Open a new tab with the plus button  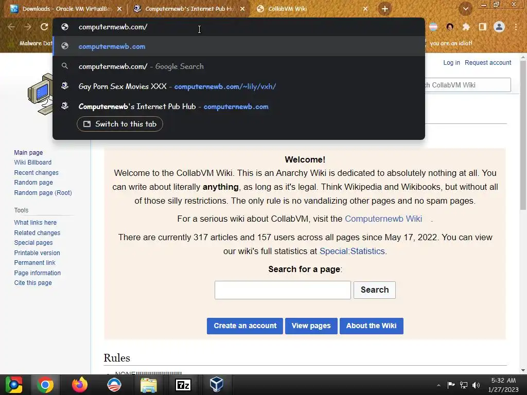tap(385, 9)
